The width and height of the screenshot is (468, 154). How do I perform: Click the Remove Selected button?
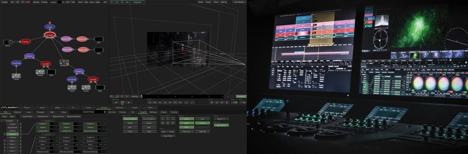pos(74,117)
